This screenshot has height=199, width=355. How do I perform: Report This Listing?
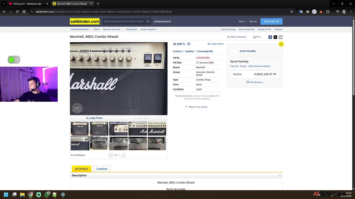coord(196,107)
